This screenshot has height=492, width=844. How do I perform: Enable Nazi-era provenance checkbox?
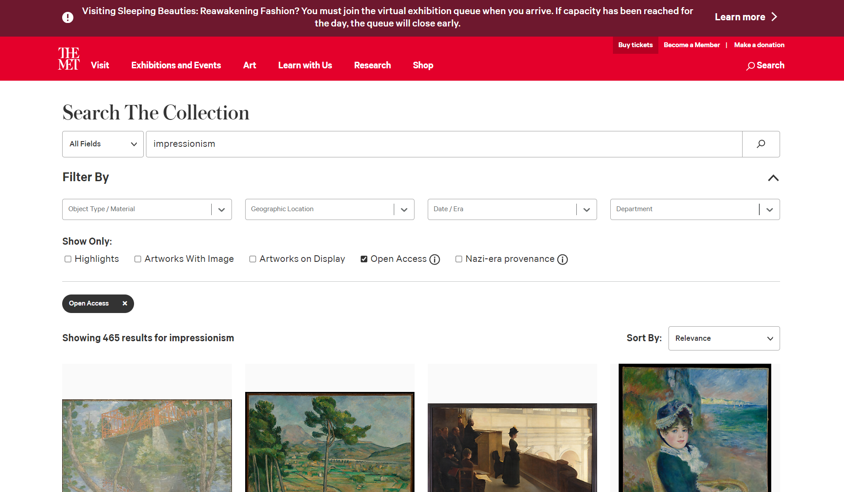point(459,259)
